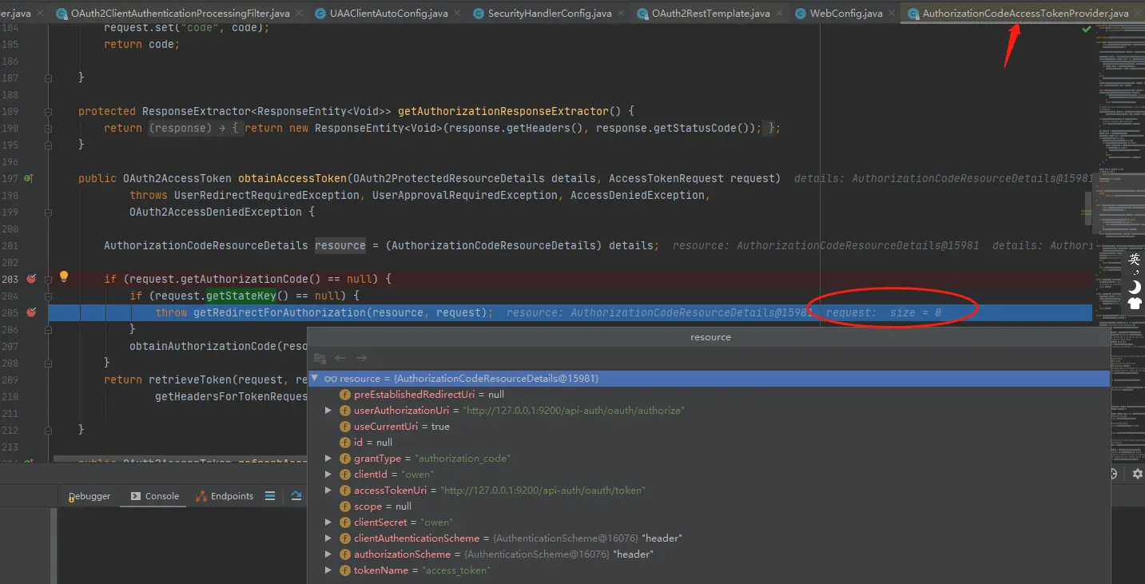Expand the accessTokenUri field node
The width and height of the screenshot is (1145, 584).
[x=328, y=490]
